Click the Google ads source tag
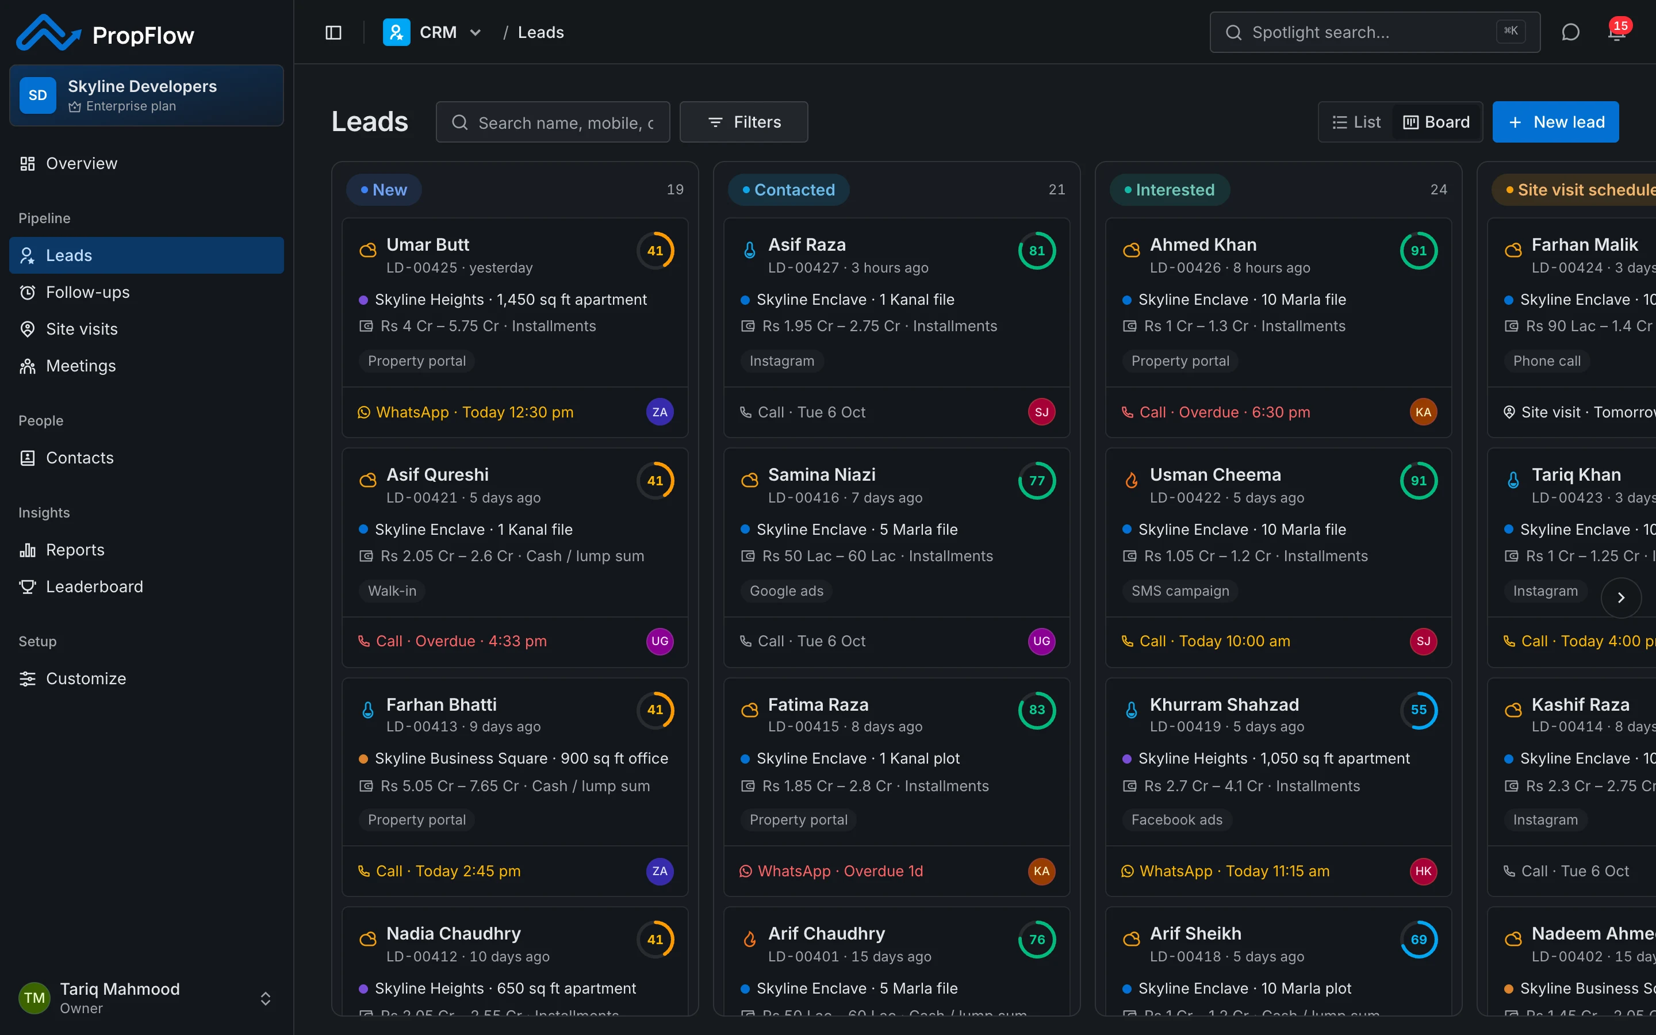The height and width of the screenshot is (1035, 1656). coord(786,591)
